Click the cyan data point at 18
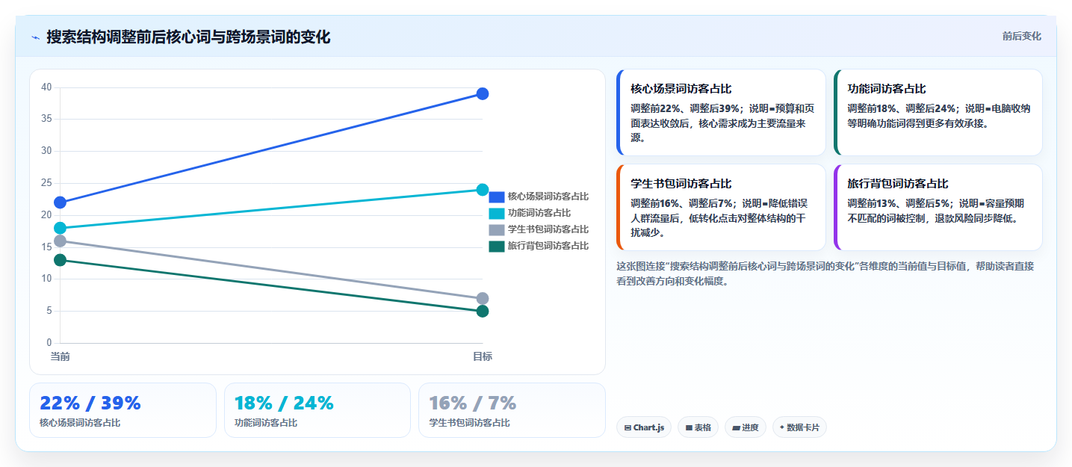Image resolution: width=1072 pixels, height=467 pixels. pos(60,228)
